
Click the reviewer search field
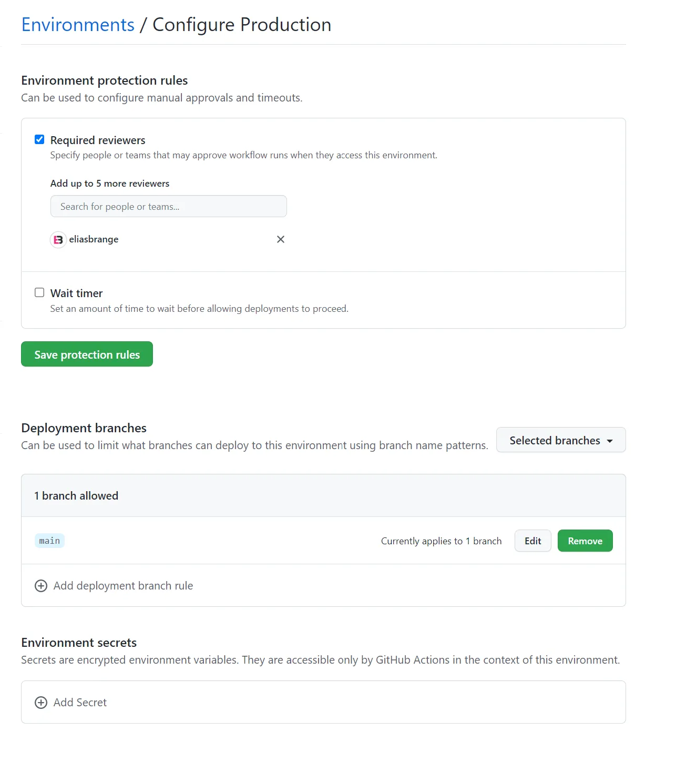tap(168, 206)
